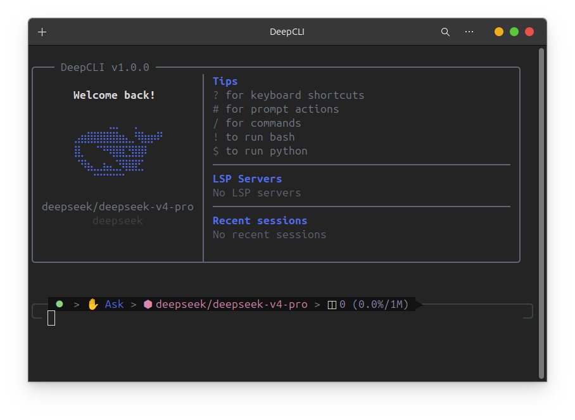Maximize window with the green button
The width and height of the screenshot is (575, 420).
click(514, 32)
